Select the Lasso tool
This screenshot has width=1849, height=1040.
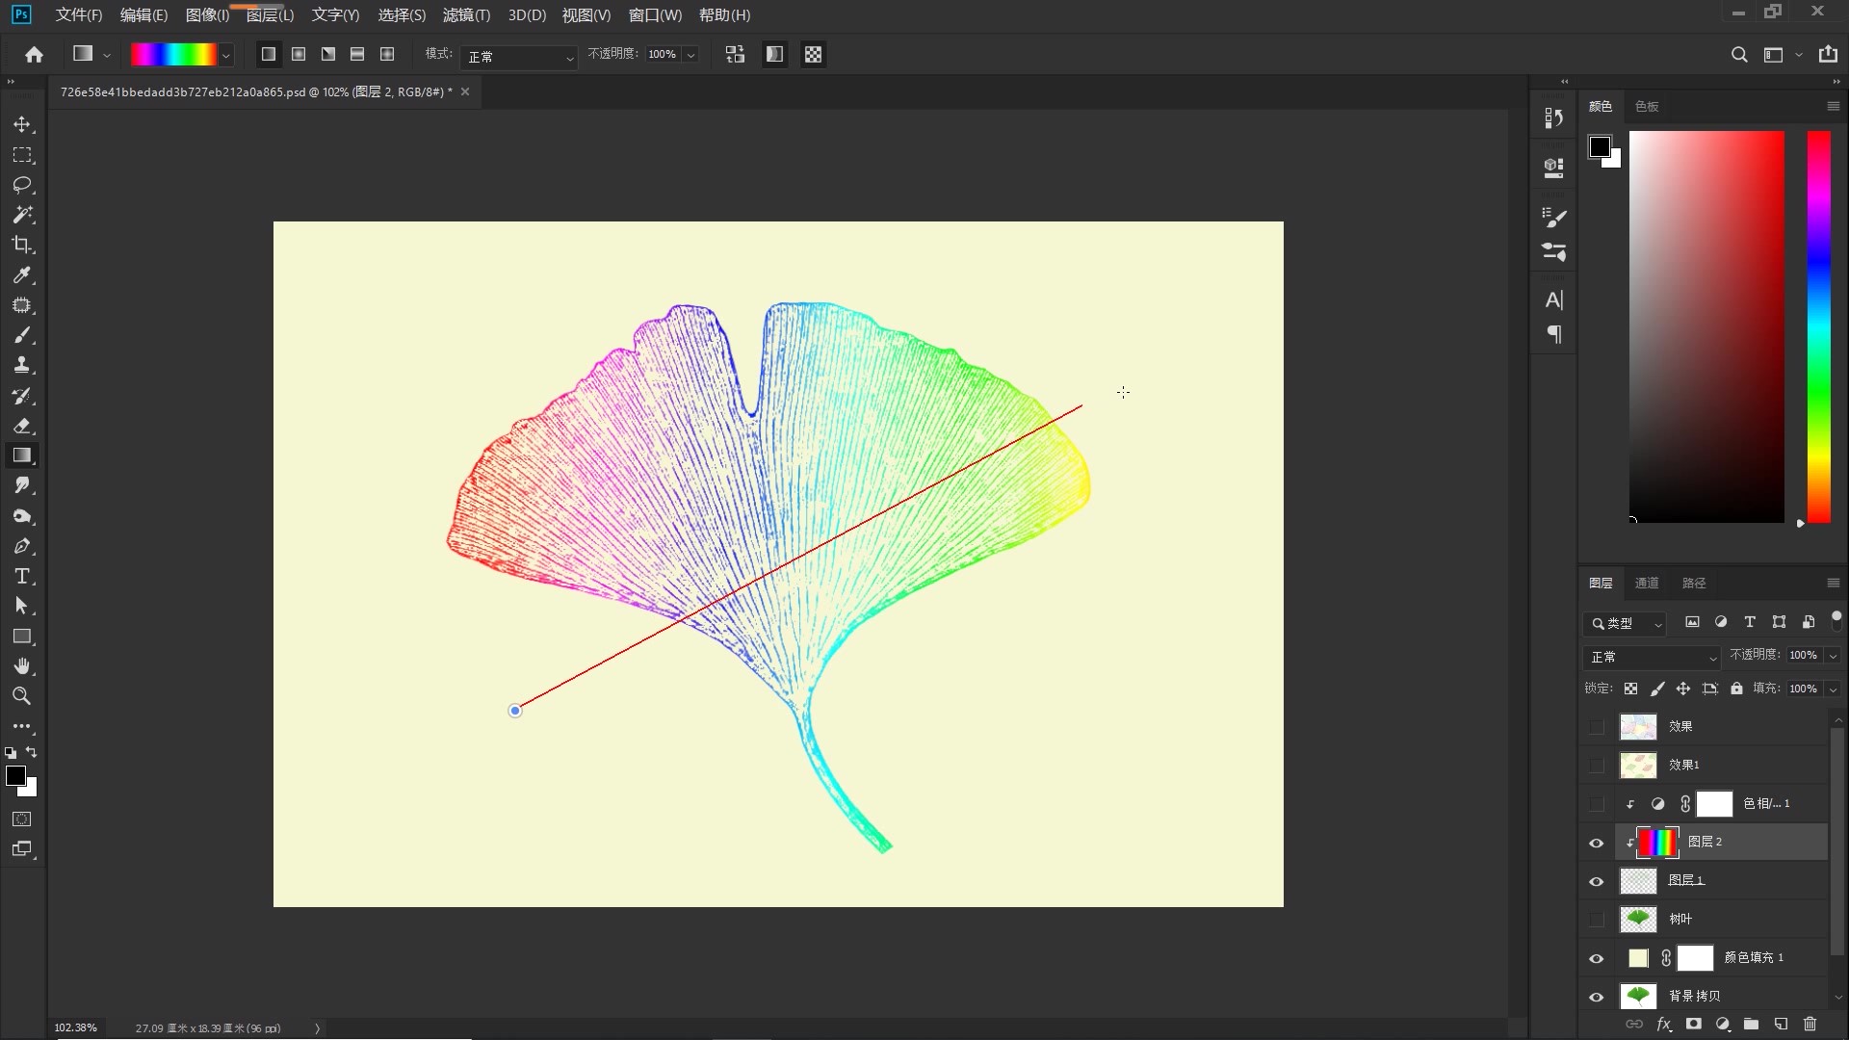pos(22,185)
